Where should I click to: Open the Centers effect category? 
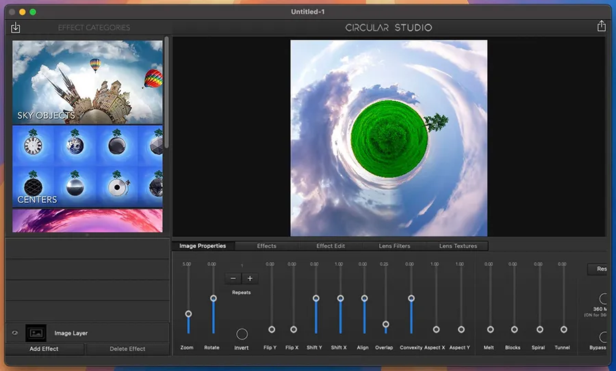tap(88, 166)
